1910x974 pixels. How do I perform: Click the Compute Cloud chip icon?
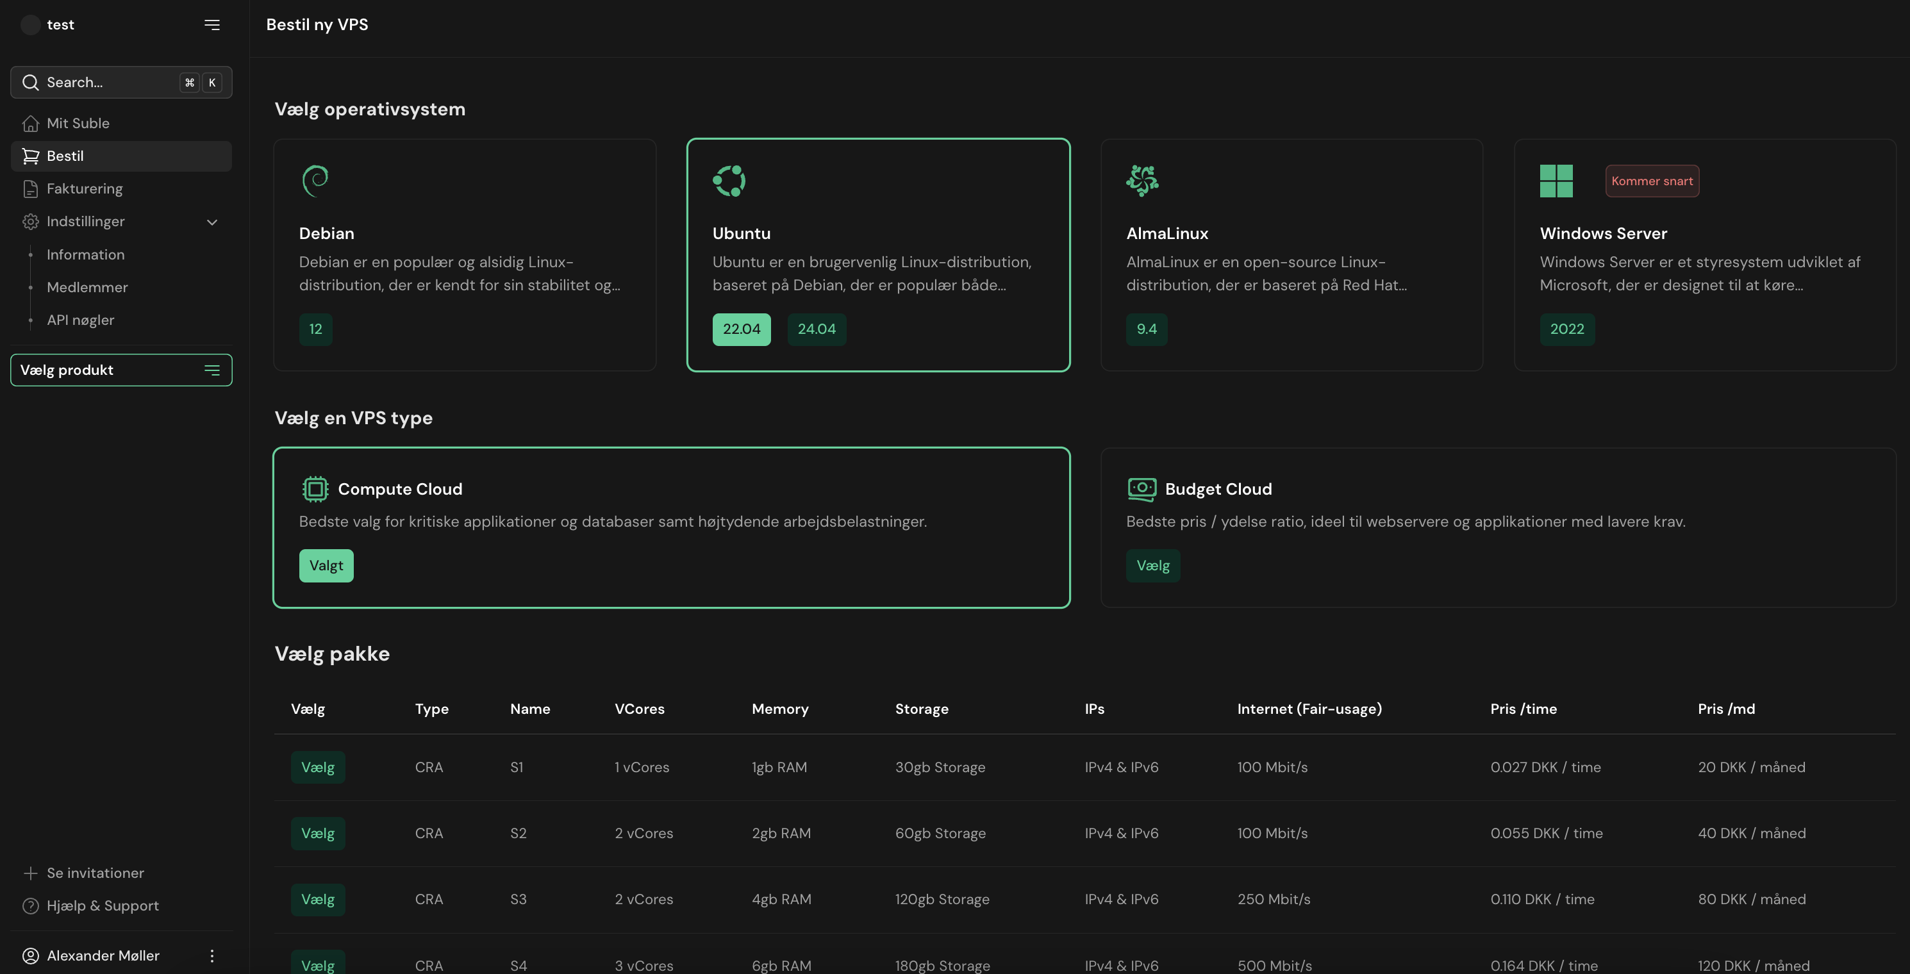click(315, 489)
